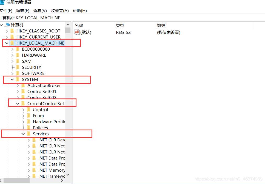Click the .NET CLR Data folder icon
Screen dimensions: 265x184
(x=33, y=140)
